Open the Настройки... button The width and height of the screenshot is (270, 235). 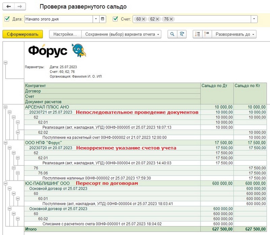[x=65, y=34]
